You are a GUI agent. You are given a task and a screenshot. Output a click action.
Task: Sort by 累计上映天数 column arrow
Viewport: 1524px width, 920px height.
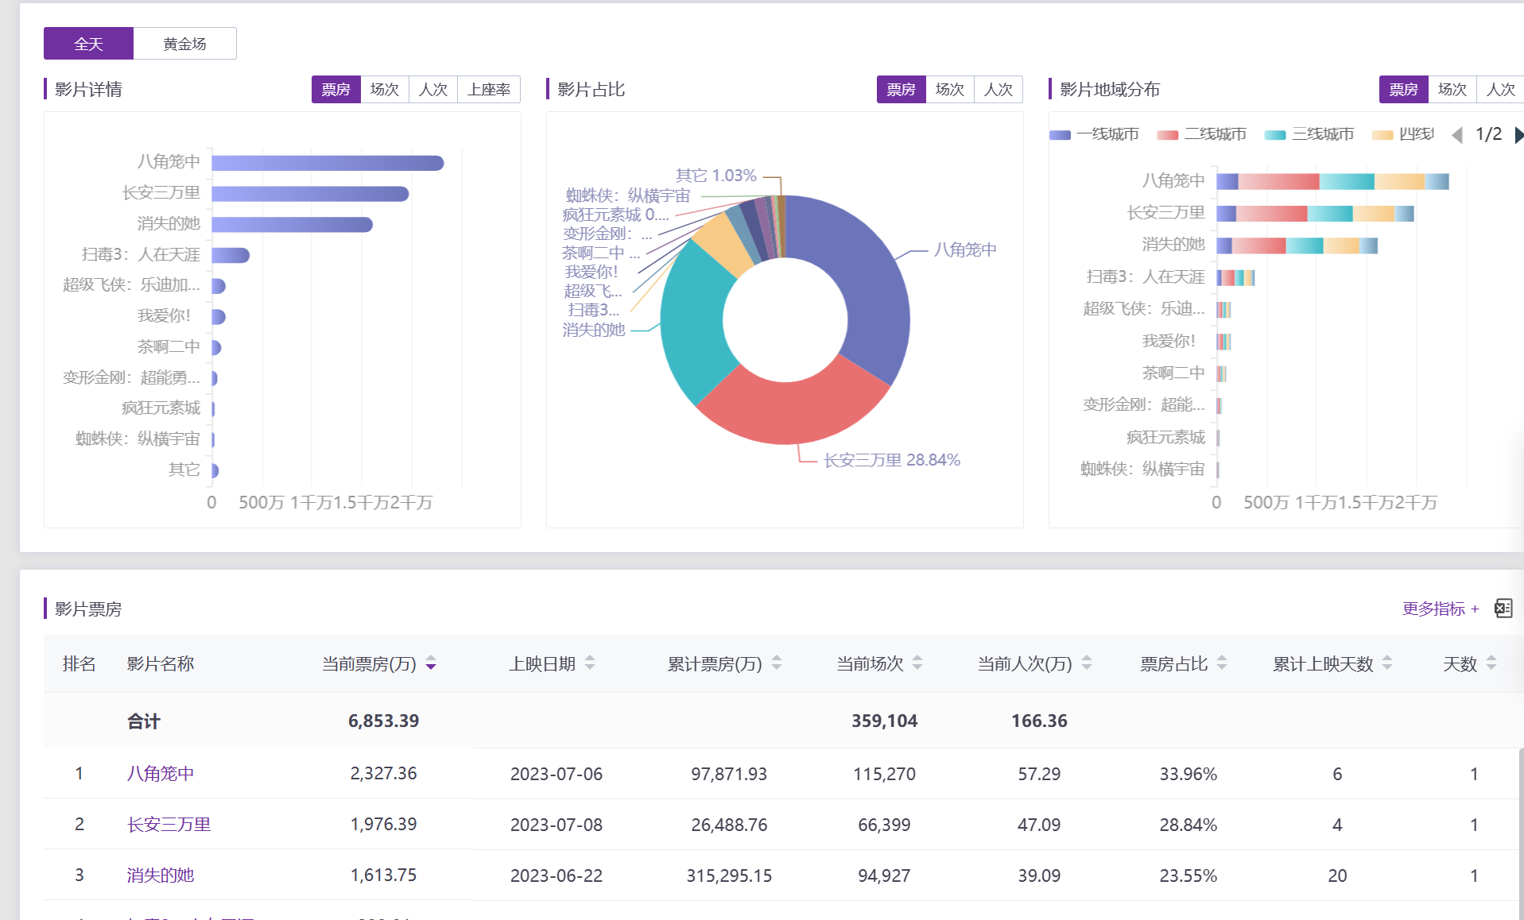tap(1387, 663)
